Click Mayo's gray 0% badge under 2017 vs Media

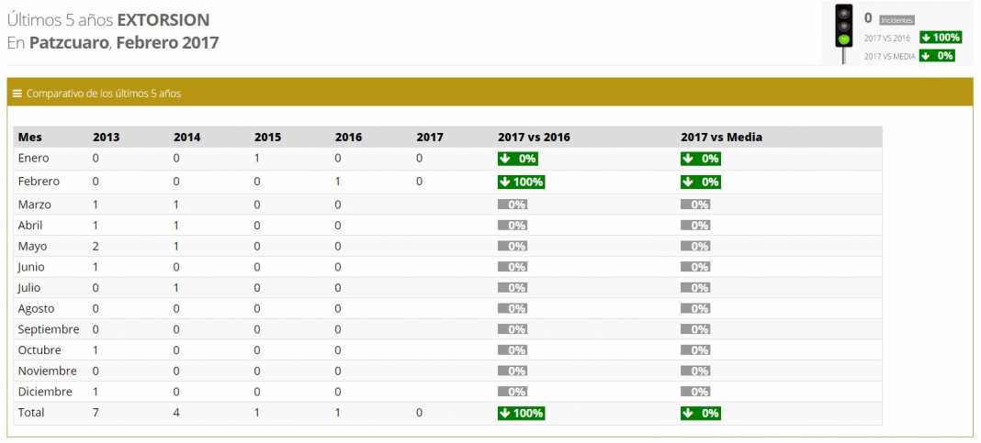point(695,247)
